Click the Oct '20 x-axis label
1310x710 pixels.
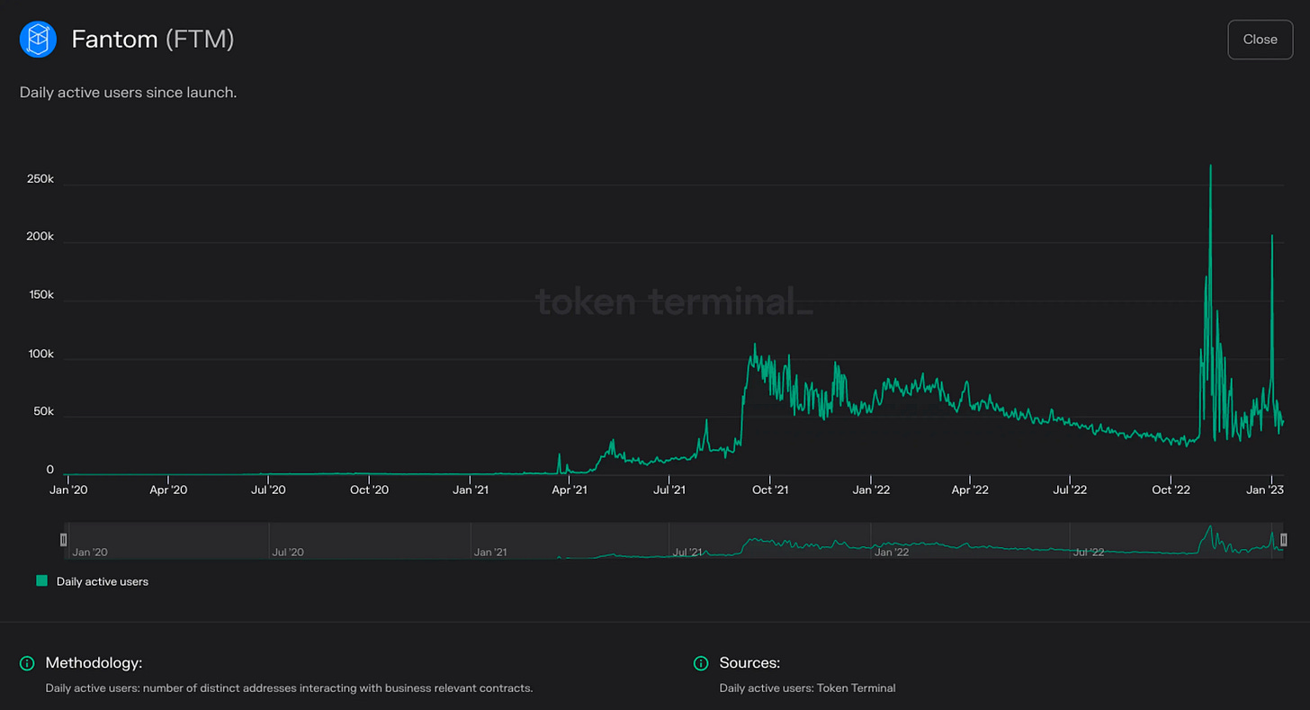point(369,490)
